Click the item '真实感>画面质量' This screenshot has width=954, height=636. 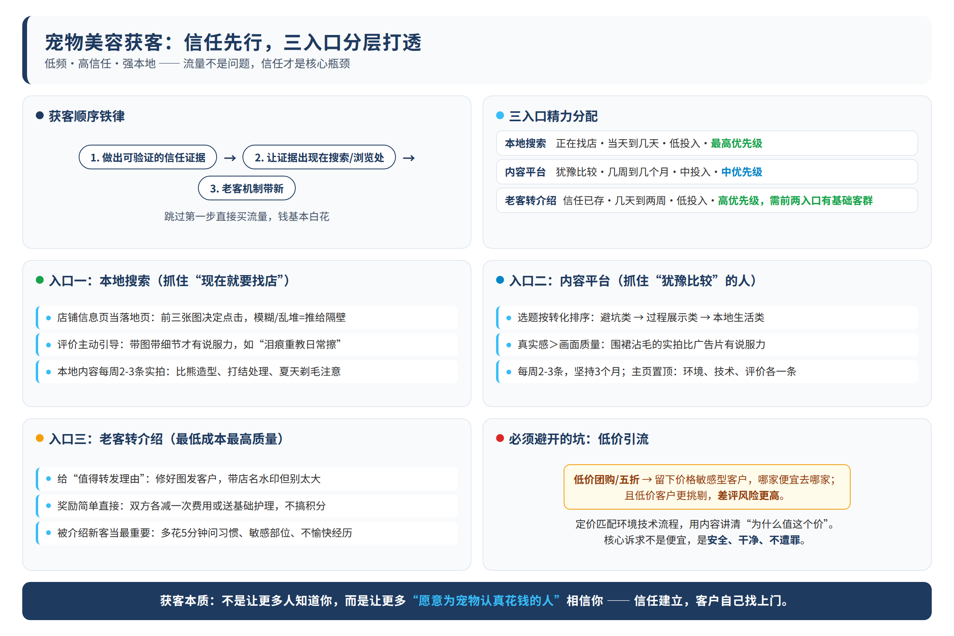tap(707, 345)
